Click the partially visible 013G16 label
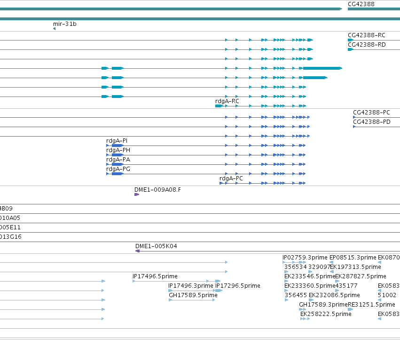The height and width of the screenshot is (340, 400). [x=10, y=237]
